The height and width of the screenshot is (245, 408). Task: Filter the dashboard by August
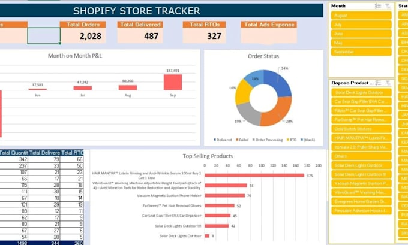pos(361,16)
